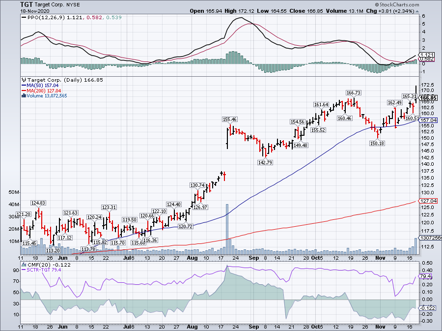The height and width of the screenshot is (331, 442).
Task: Click the 142.79 price low annotation
Action: click(265, 162)
